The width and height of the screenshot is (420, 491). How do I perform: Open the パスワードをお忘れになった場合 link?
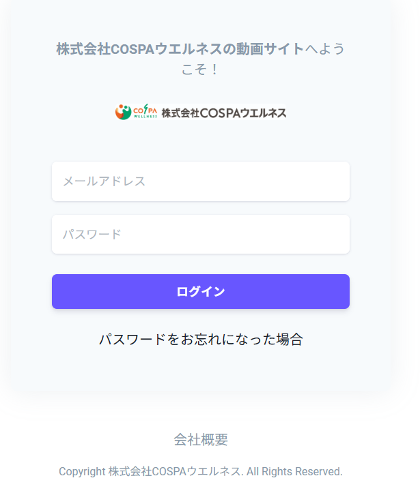click(201, 339)
